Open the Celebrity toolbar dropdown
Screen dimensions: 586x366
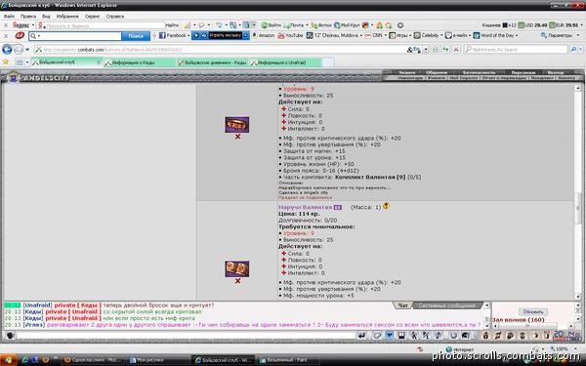click(429, 35)
